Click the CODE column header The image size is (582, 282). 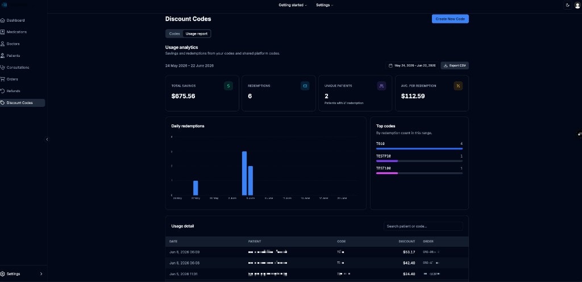[341, 242]
